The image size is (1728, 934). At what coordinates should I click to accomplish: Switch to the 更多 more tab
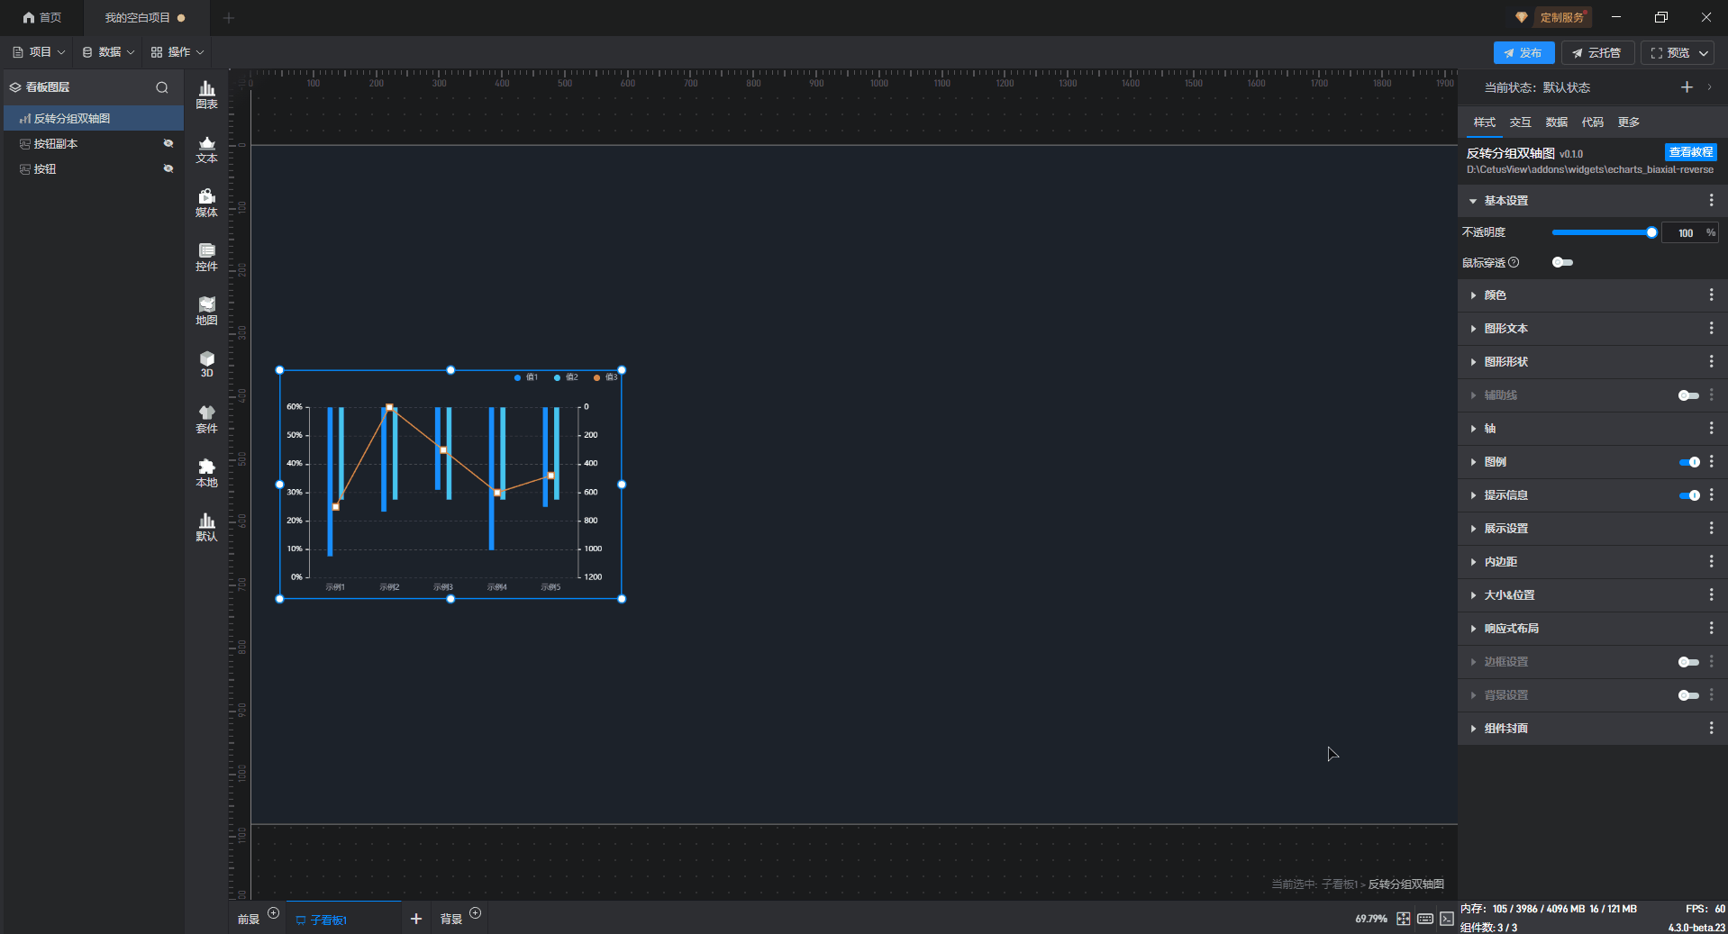tap(1629, 122)
